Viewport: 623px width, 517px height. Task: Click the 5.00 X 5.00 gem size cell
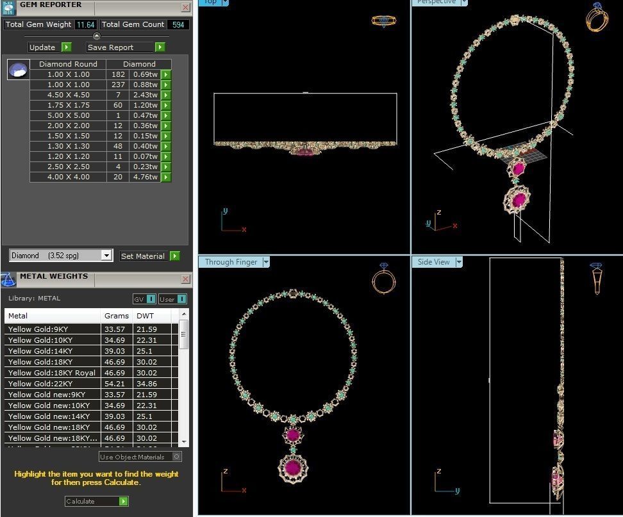coord(69,115)
